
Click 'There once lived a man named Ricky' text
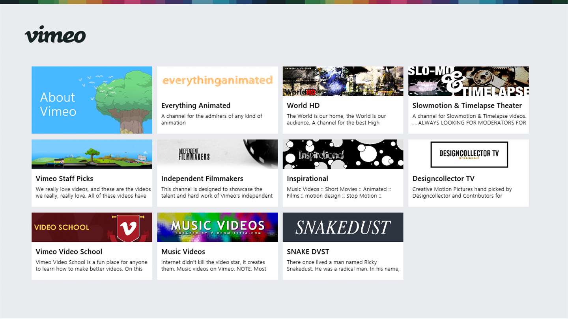[343, 265]
